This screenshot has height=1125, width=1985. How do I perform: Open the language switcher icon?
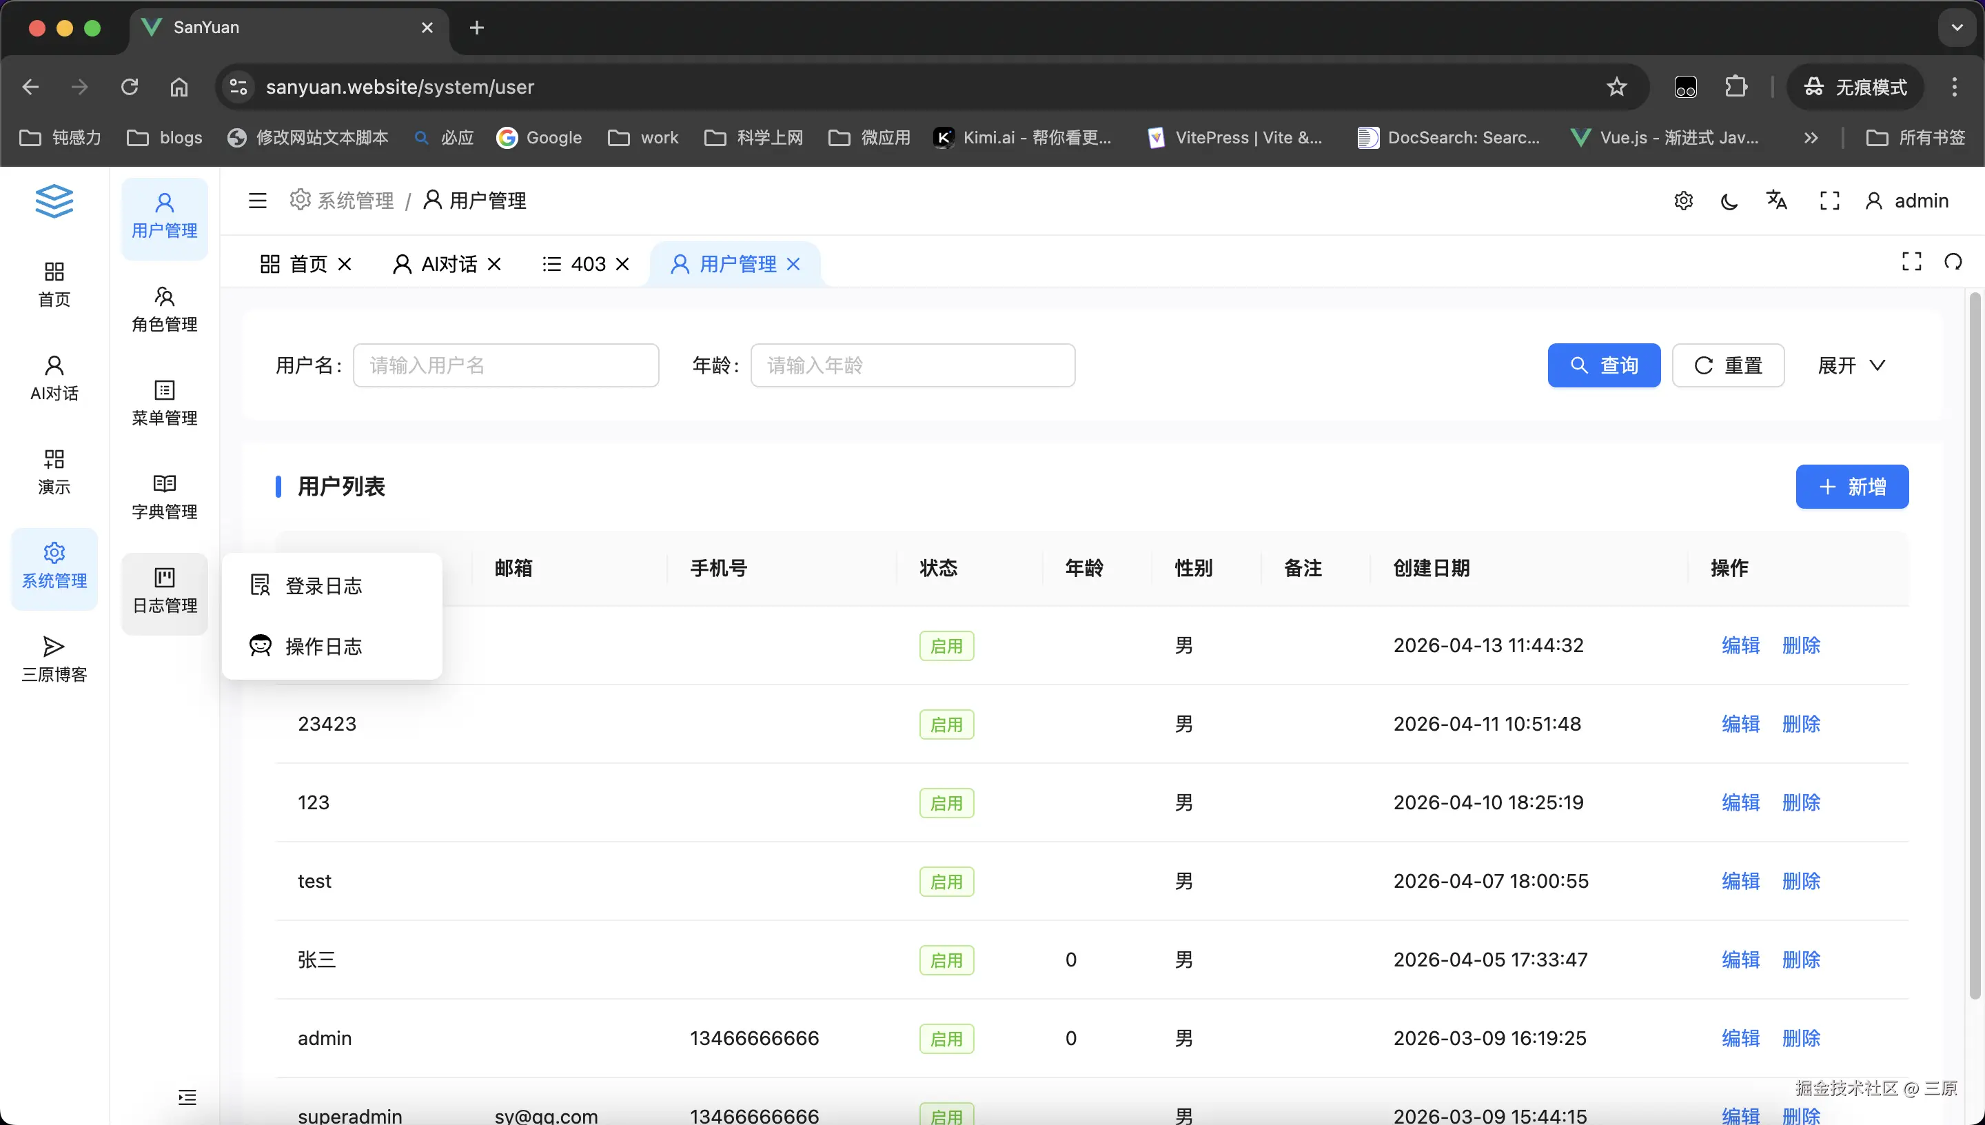tap(1778, 200)
